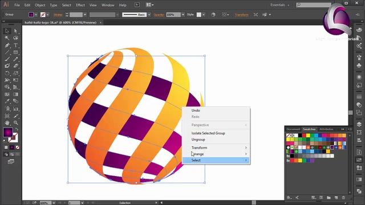Open the status bar zoom level dropdown

point(54,203)
